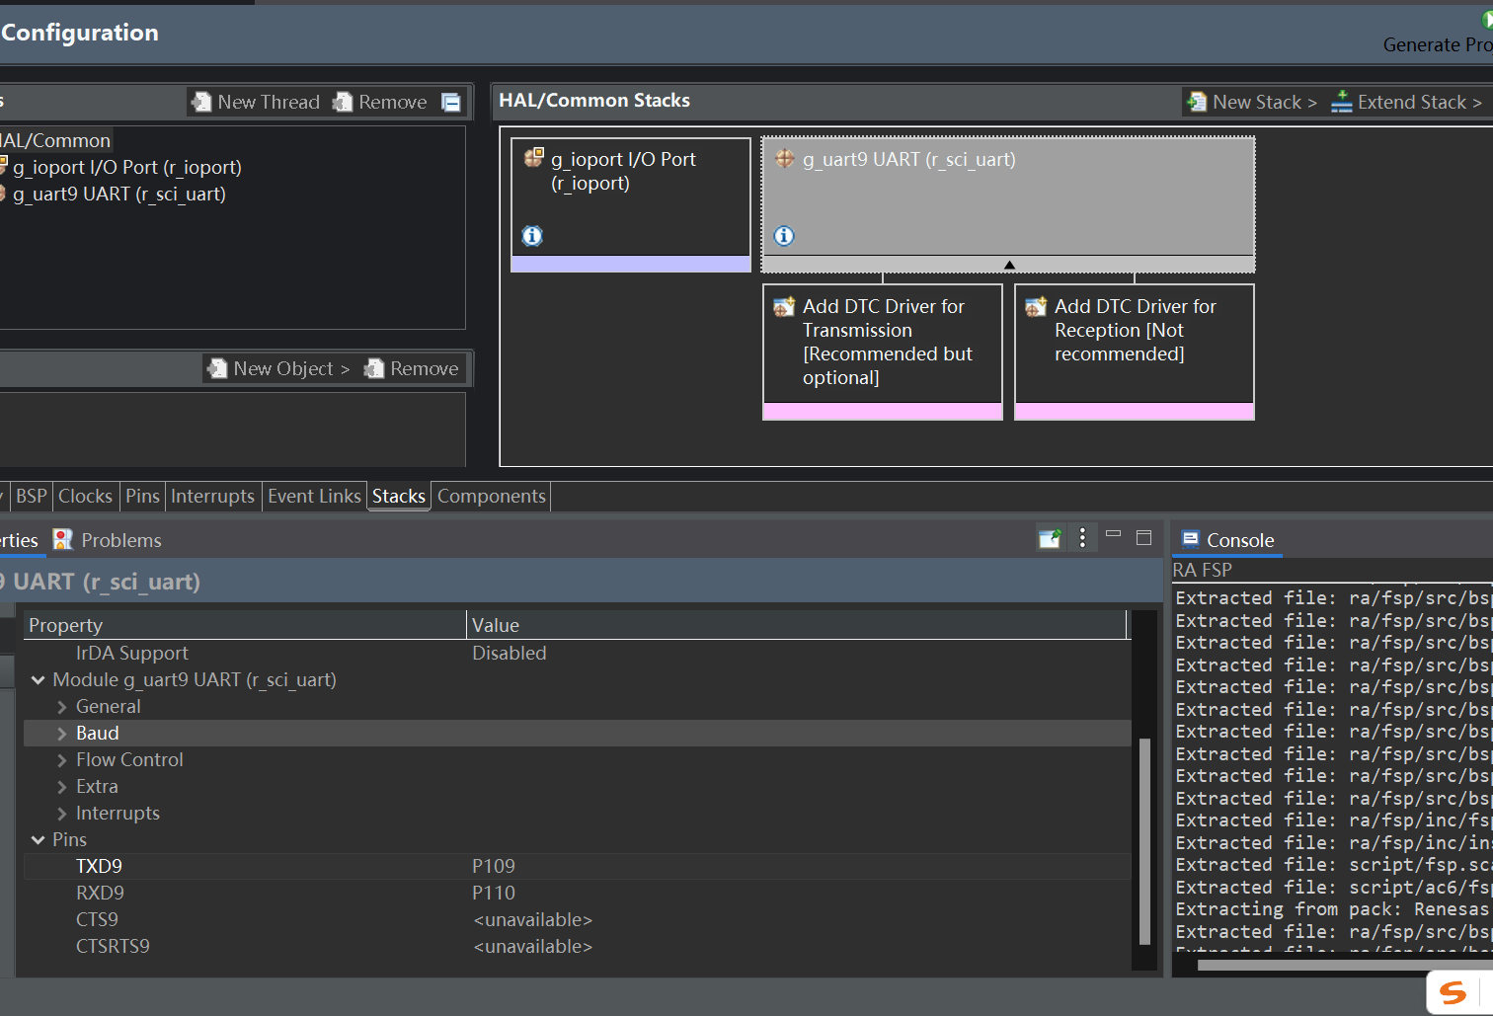Click Generate Project Content button

click(x=1438, y=35)
